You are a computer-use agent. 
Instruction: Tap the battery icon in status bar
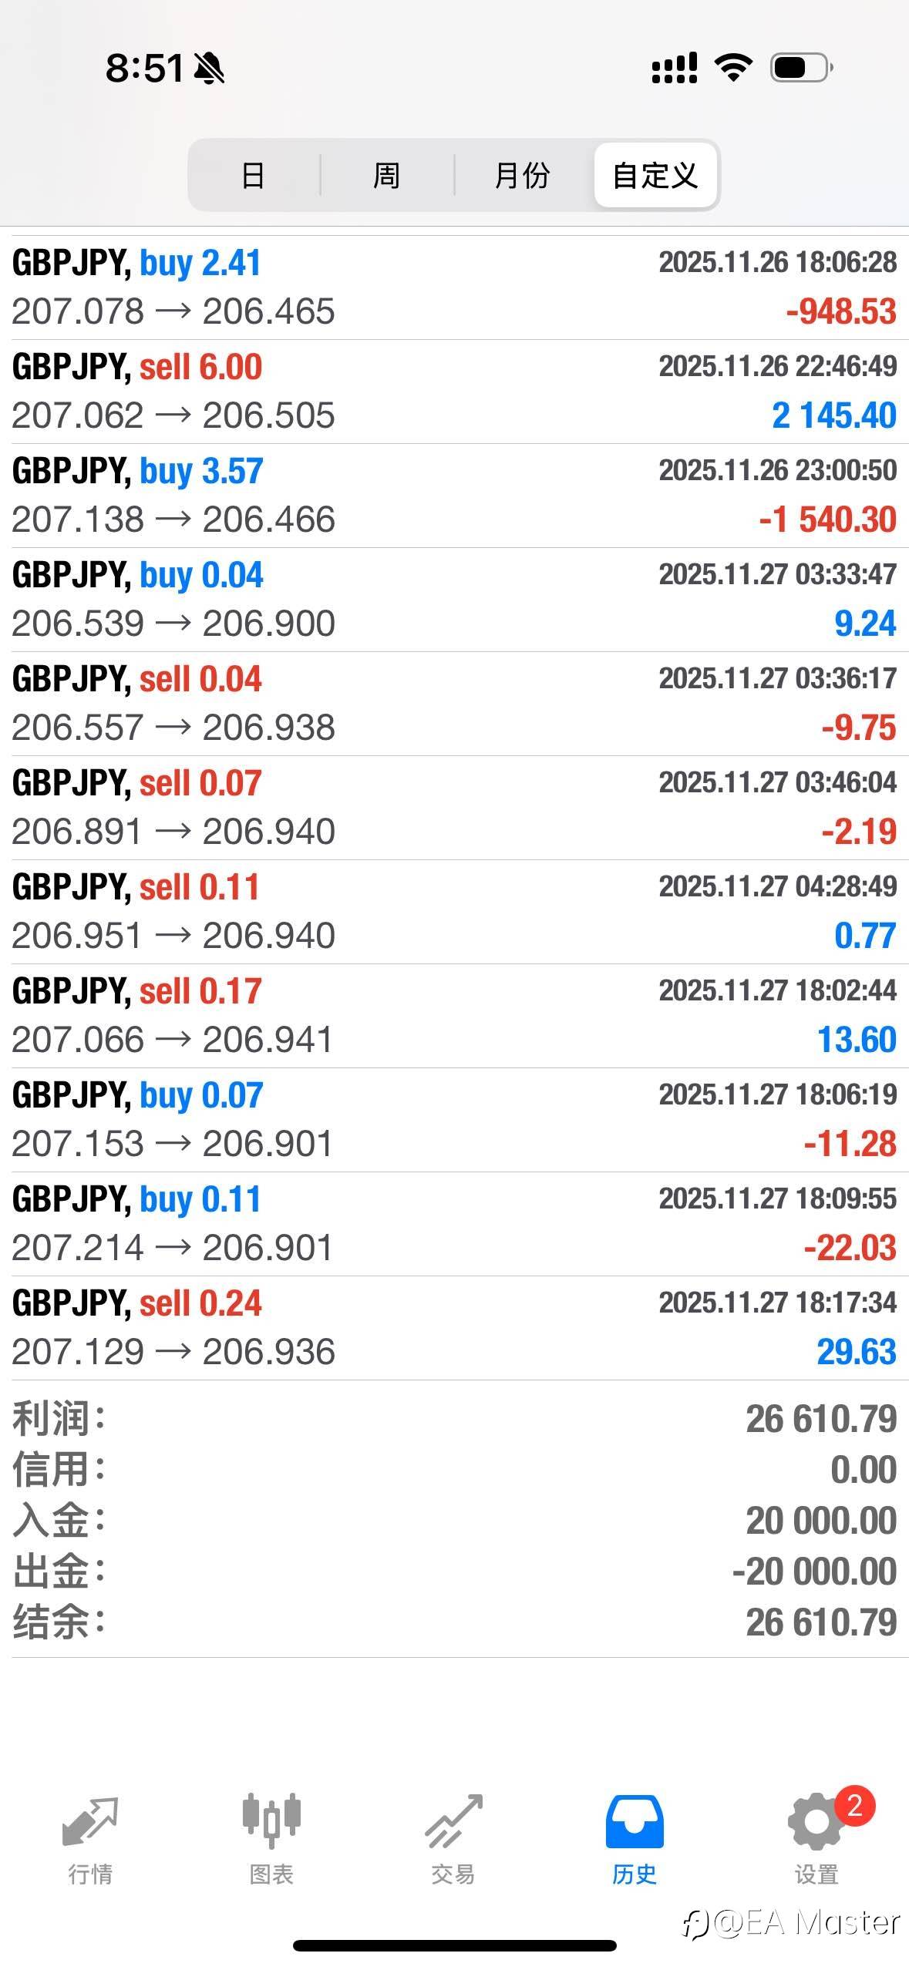800,68
